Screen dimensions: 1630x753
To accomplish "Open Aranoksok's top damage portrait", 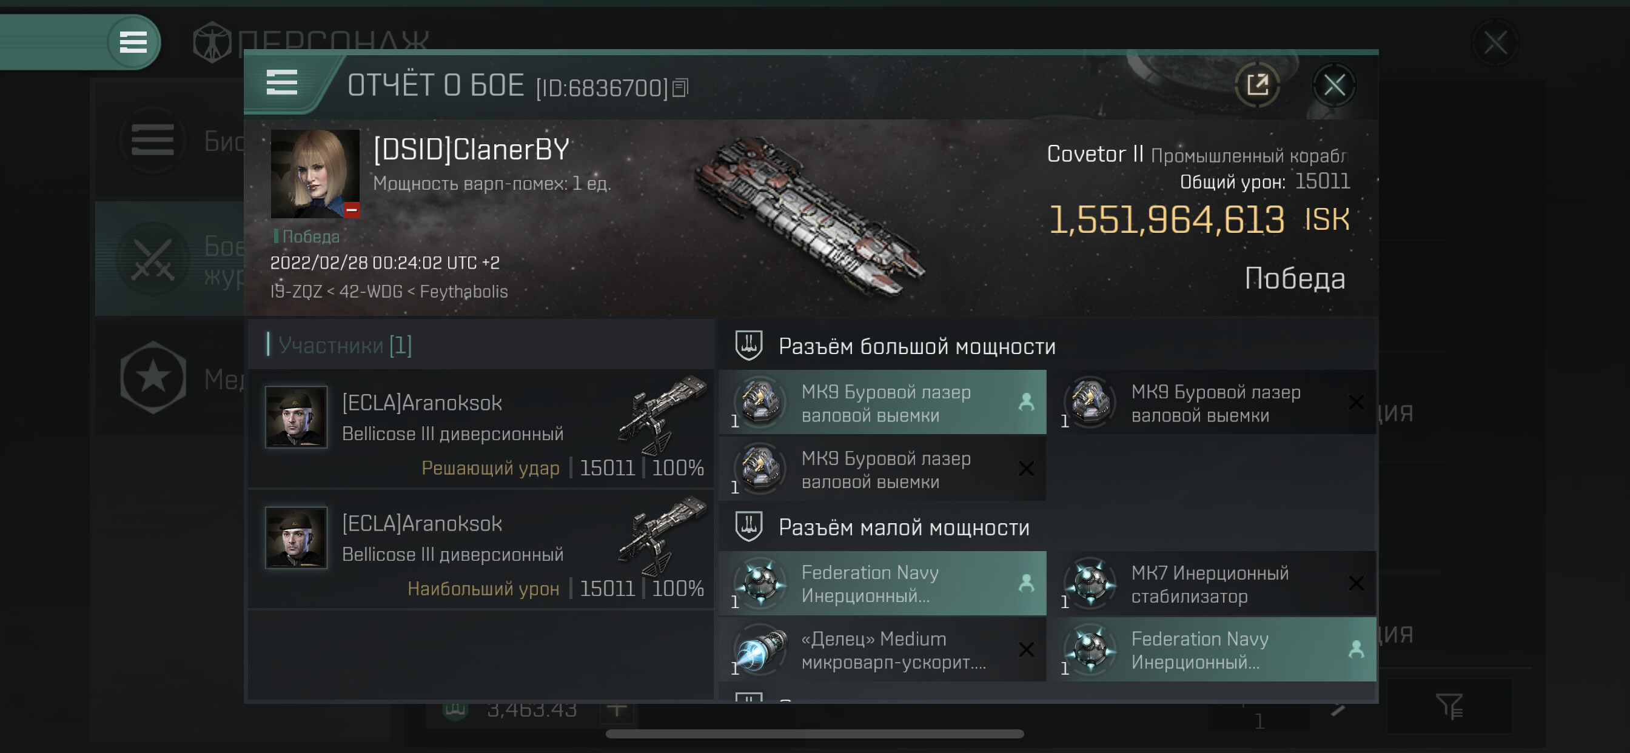I will pos(296,538).
